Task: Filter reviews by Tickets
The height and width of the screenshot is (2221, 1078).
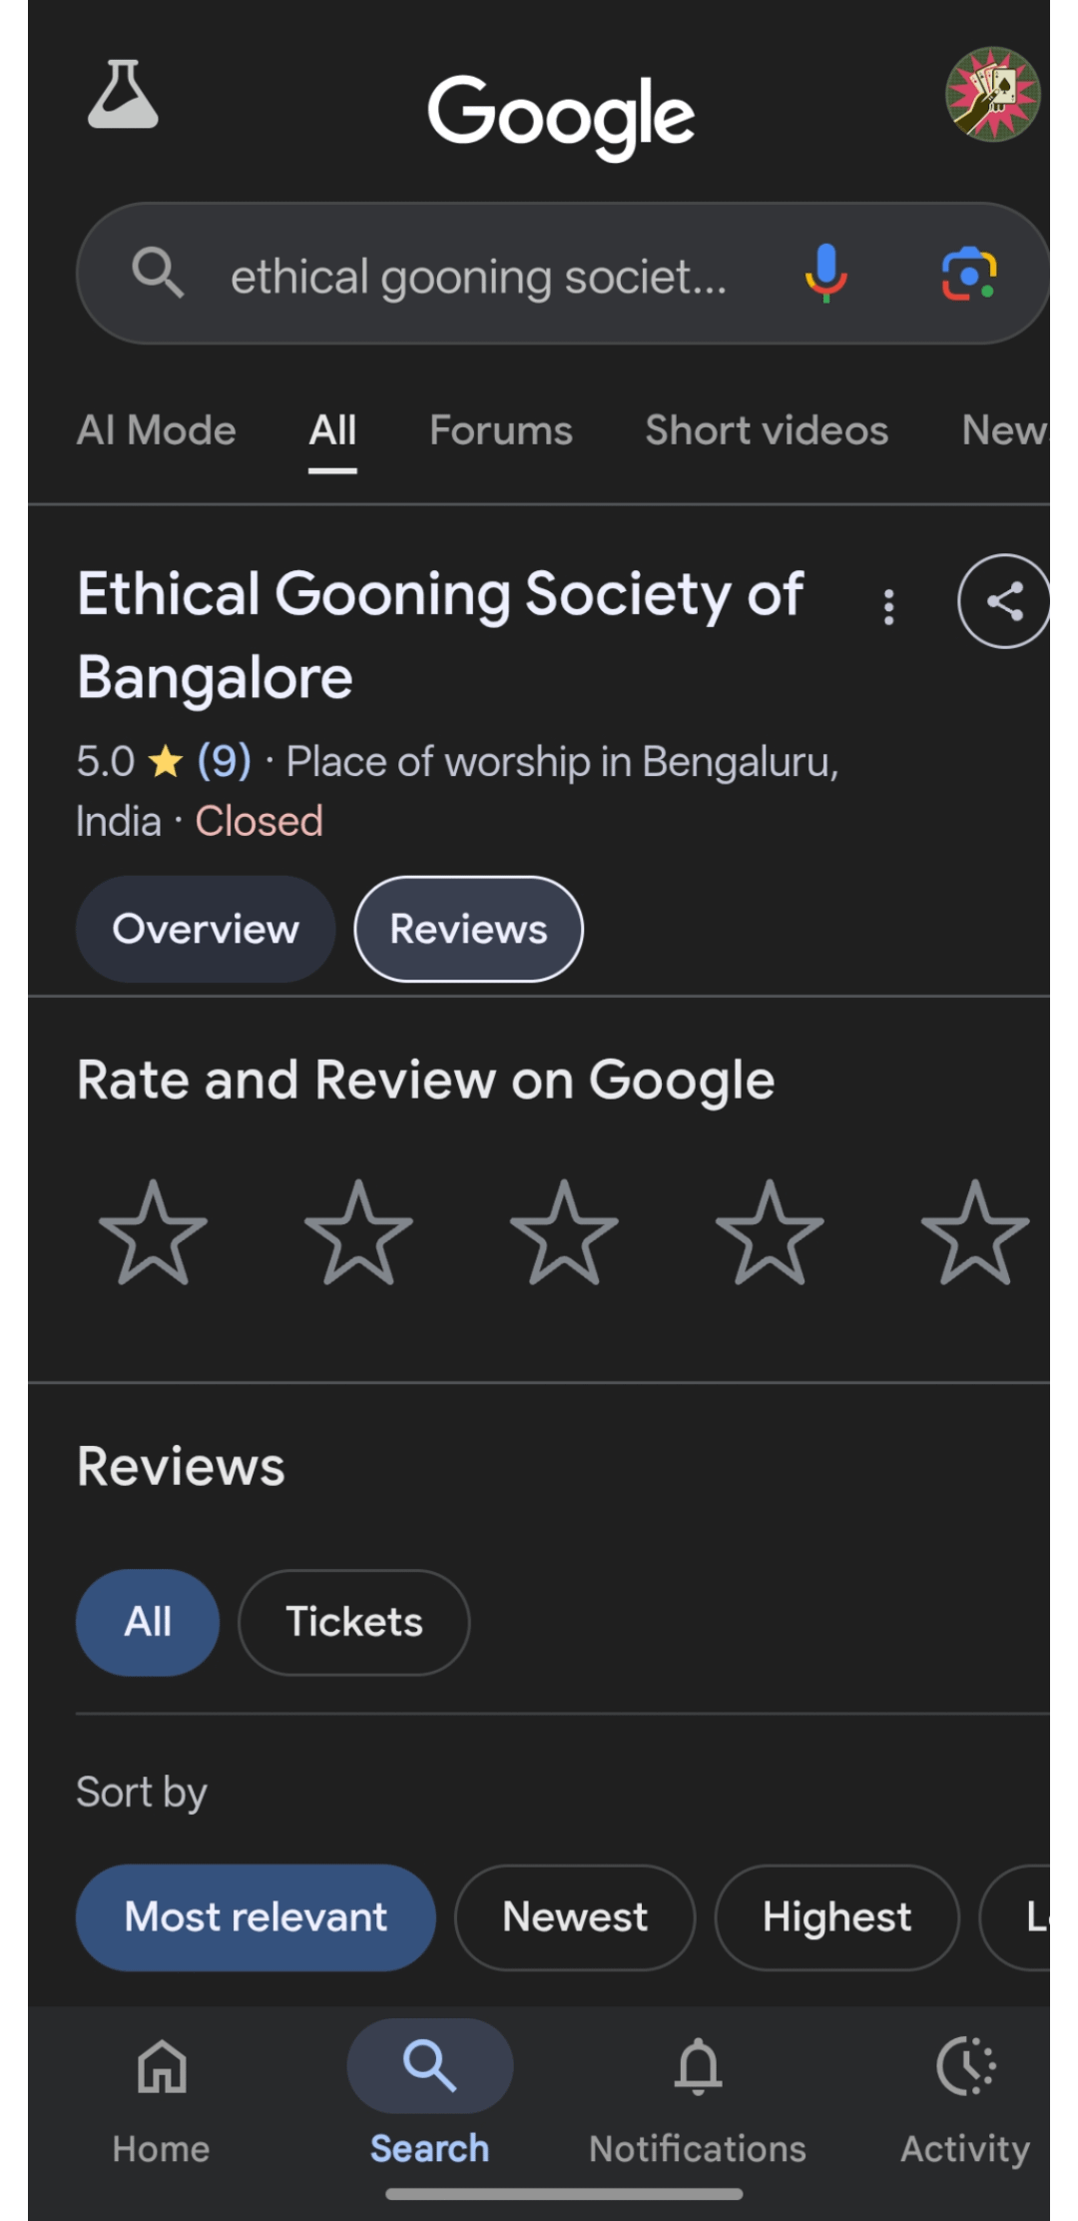Action: pos(354,1622)
